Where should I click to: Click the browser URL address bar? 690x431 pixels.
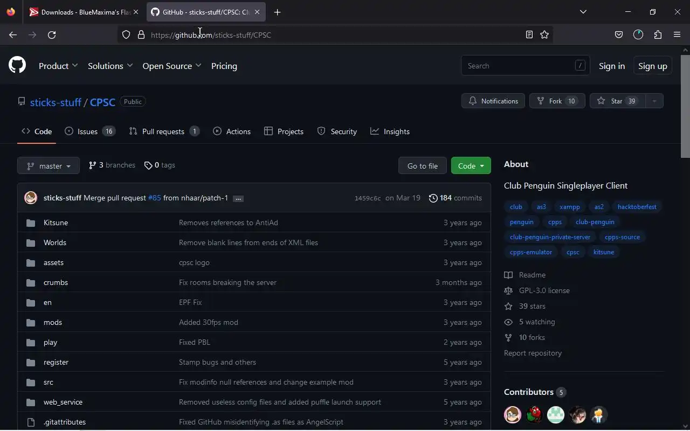click(x=334, y=34)
